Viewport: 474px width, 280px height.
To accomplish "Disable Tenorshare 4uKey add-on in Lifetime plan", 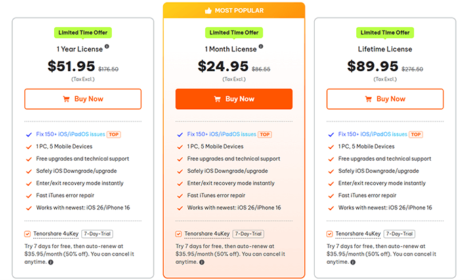I will point(330,234).
